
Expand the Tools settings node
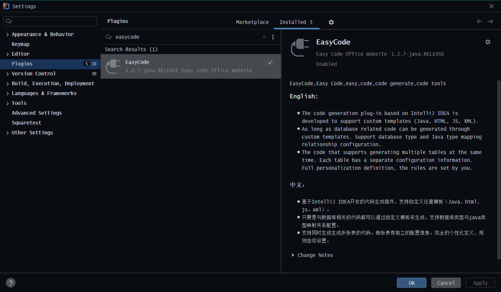pyautogui.click(x=8, y=103)
